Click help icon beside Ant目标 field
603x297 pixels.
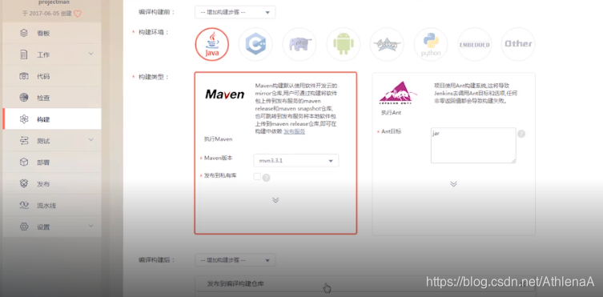coord(521,134)
